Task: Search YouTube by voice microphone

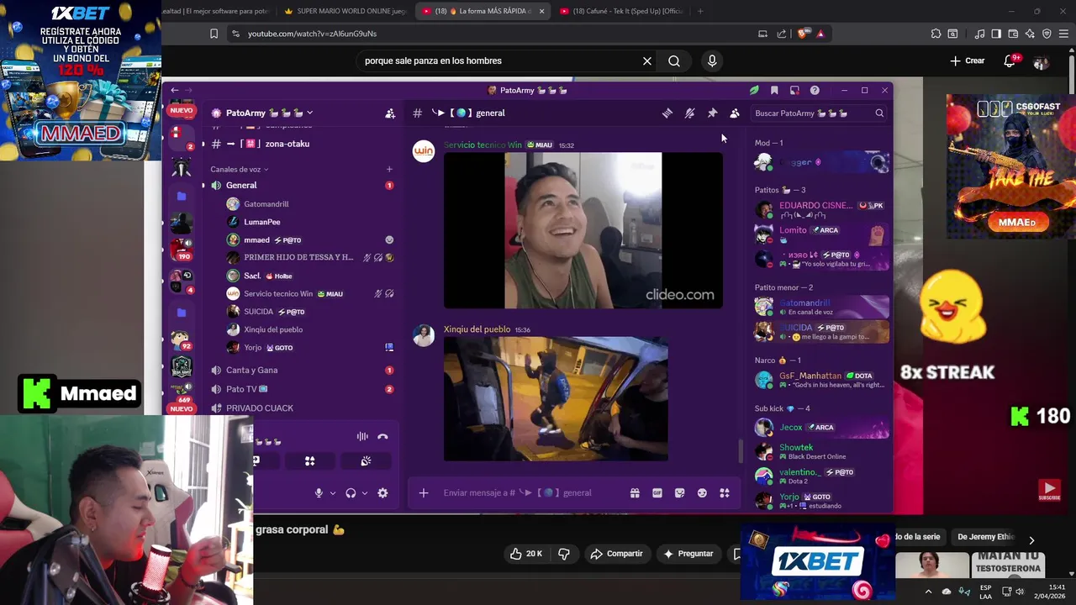Action: [712, 60]
